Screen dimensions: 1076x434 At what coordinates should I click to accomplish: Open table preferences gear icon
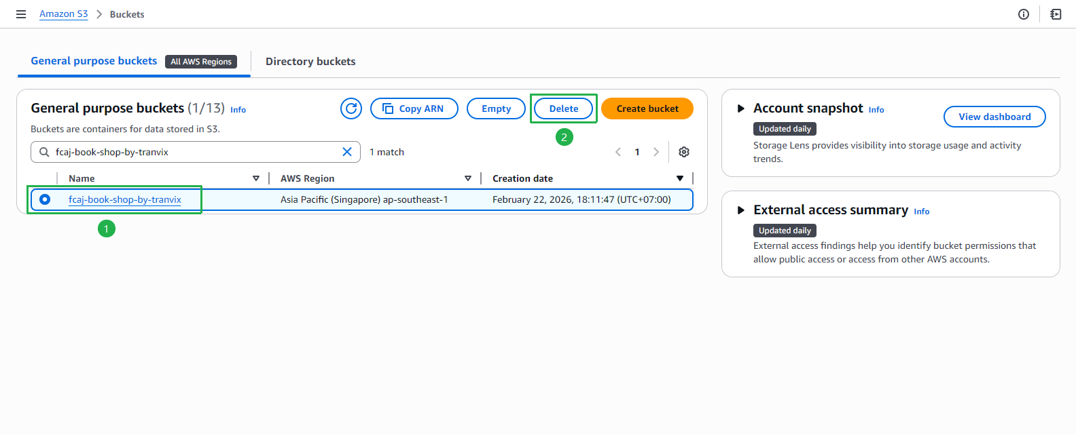(x=684, y=152)
